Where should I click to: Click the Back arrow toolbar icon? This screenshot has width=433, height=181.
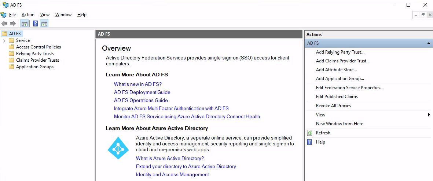click(4, 24)
